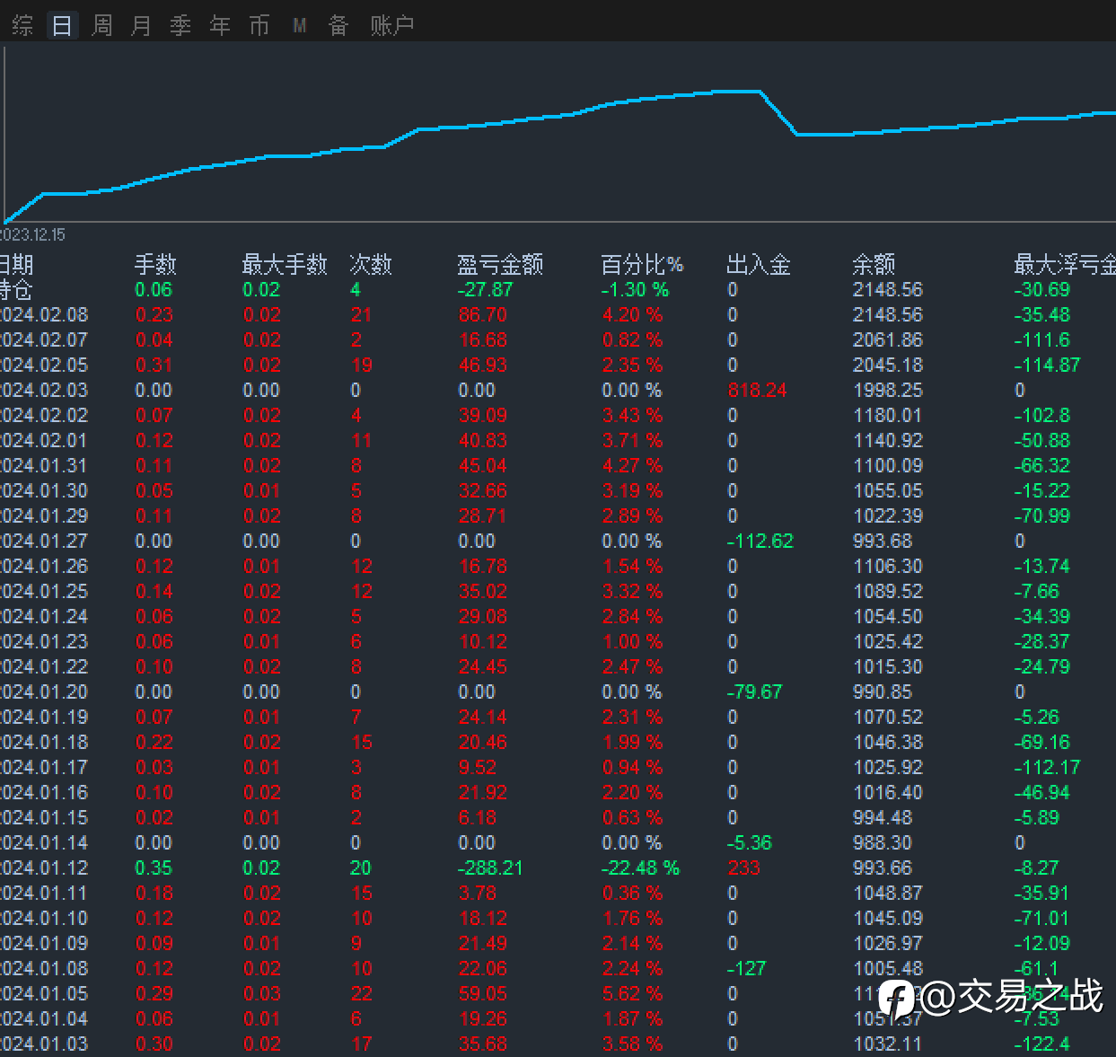
Task: Select the 1998.25 balance cell
Action: (x=888, y=391)
